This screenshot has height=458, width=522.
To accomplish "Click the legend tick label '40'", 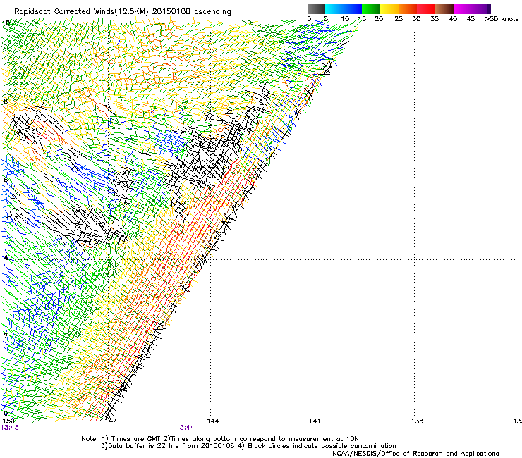I will [x=453, y=19].
